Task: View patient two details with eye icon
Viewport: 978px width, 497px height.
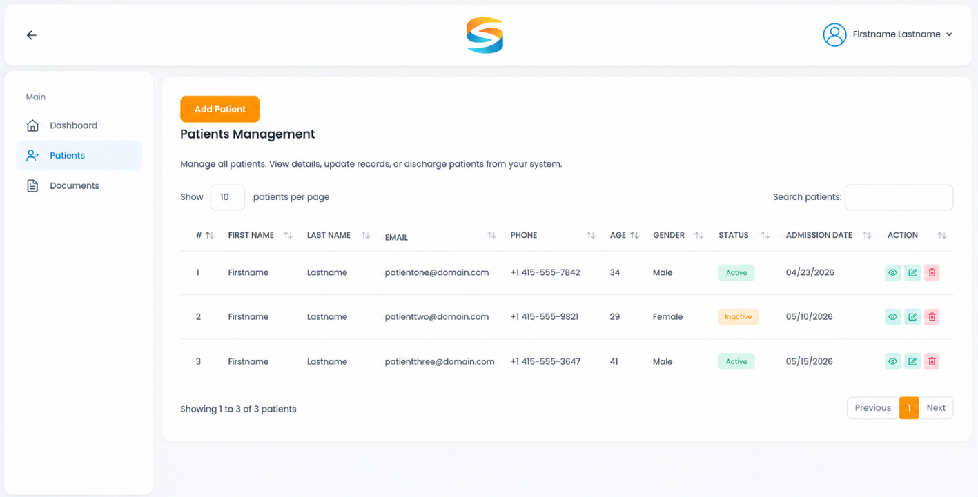Action: [892, 317]
